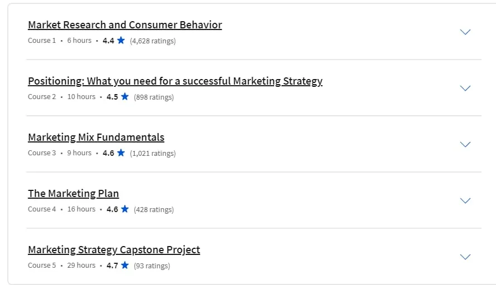The width and height of the screenshot is (496, 285).
Task: Expand The Marketing Plan chevron
Action: click(x=465, y=200)
